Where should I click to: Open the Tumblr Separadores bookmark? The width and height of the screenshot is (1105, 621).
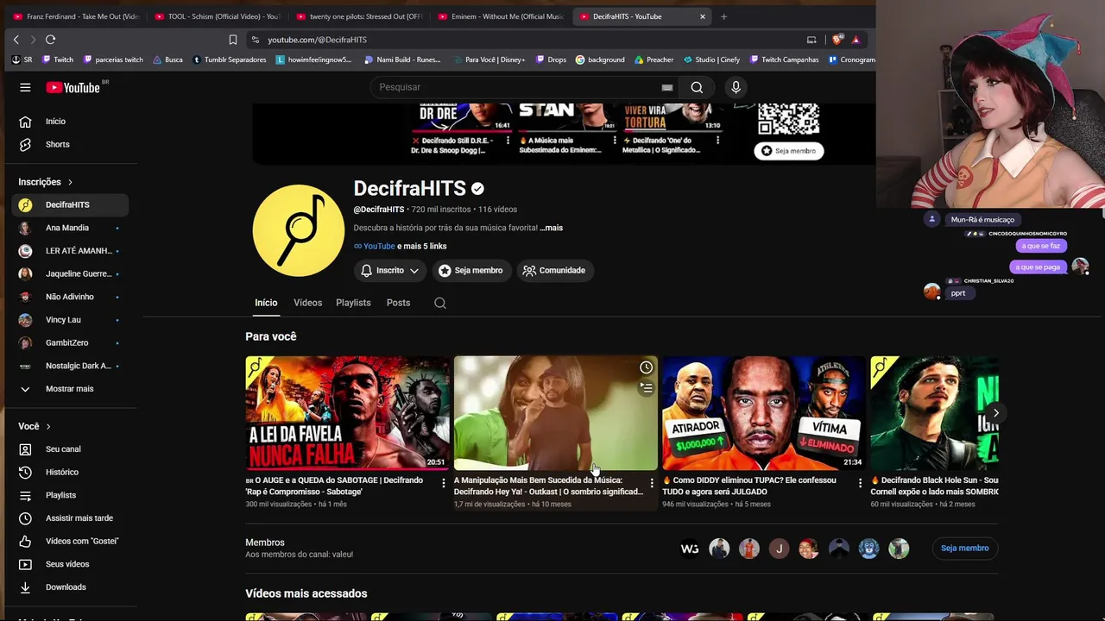pyautogui.click(x=229, y=60)
